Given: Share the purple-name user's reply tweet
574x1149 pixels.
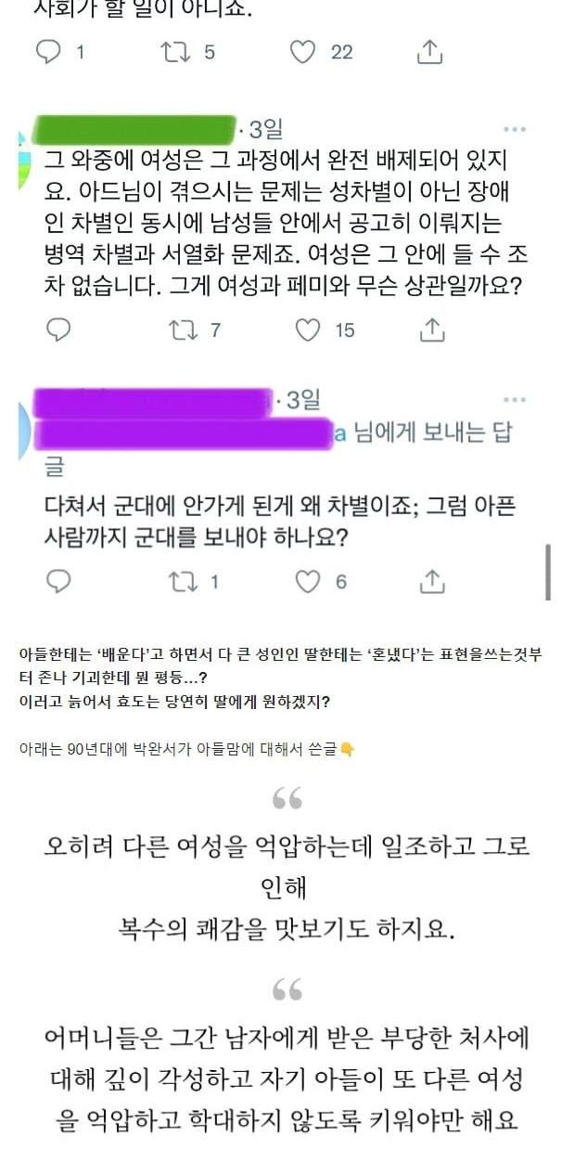Looking at the screenshot, I should [x=432, y=582].
